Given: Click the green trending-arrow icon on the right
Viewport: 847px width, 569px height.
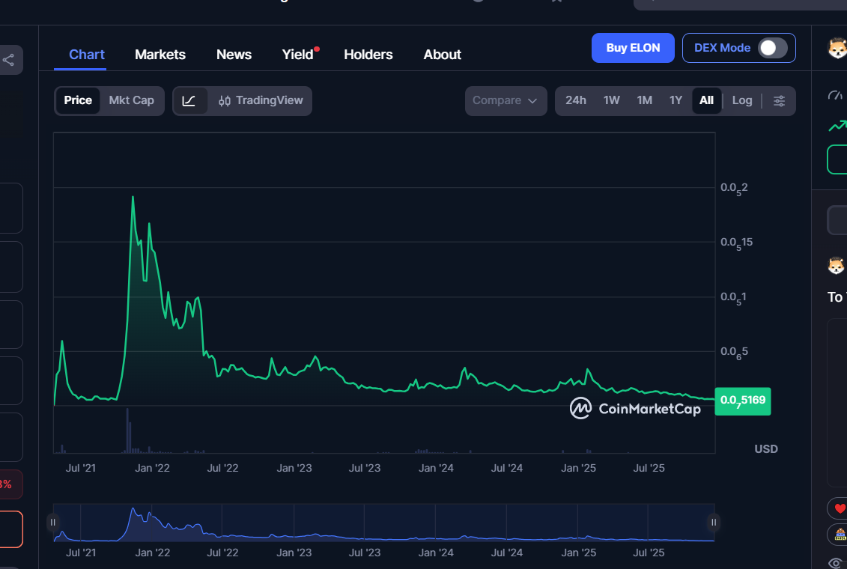Looking at the screenshot, I should 837,126.
